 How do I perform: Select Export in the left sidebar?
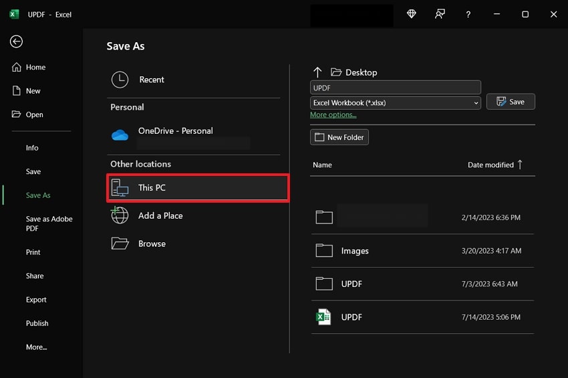[36, 300]
